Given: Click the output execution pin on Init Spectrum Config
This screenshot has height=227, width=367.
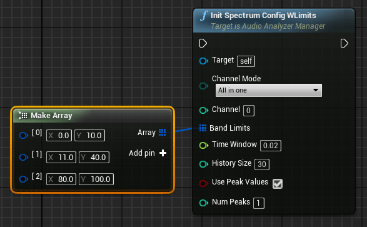Looking at the screenshot, I should tap(344, 43).
